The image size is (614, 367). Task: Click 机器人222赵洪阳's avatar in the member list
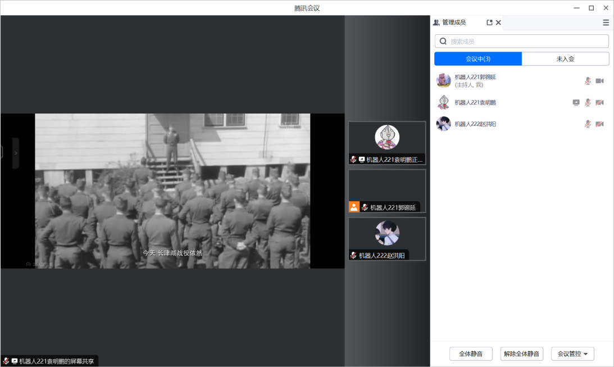coord(444,124)
